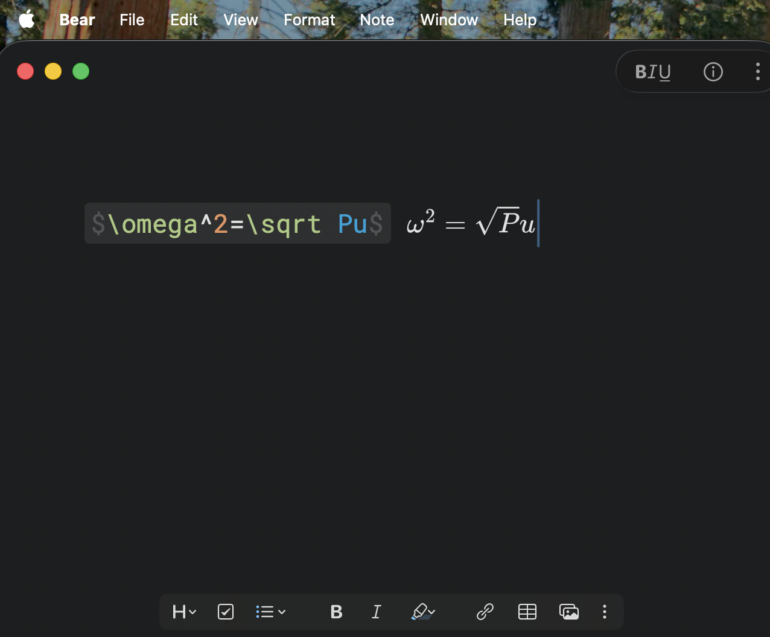Click the LaTeX source code text
Image resolution: width=770 pixels, height=637 pixels.
coord(237,224)
